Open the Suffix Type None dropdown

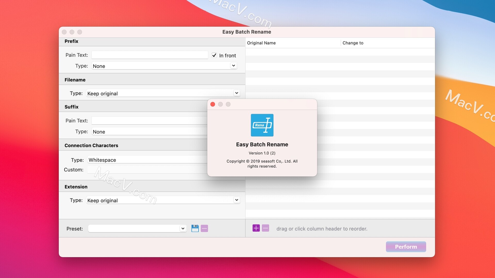pos(150,132)
